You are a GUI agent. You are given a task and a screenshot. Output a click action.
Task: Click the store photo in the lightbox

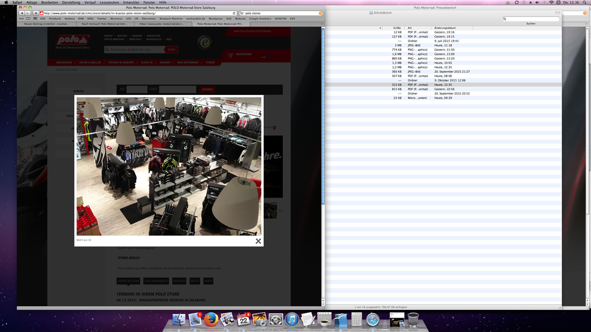169,167
